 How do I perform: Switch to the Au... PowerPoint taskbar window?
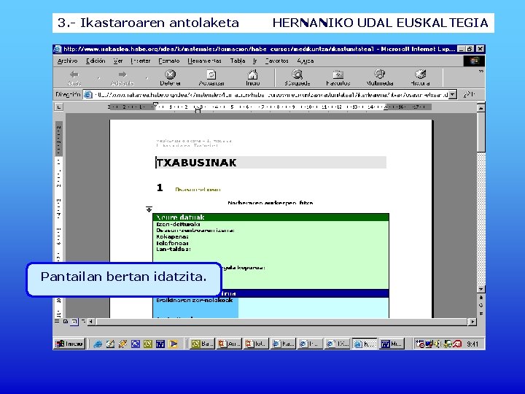(229, 344)
